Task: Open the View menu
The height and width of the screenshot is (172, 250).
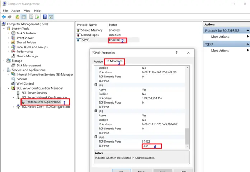Action: coord(27,11)
